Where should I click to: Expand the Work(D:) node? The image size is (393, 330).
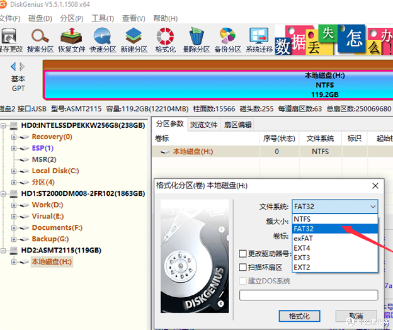coord(14,205)
